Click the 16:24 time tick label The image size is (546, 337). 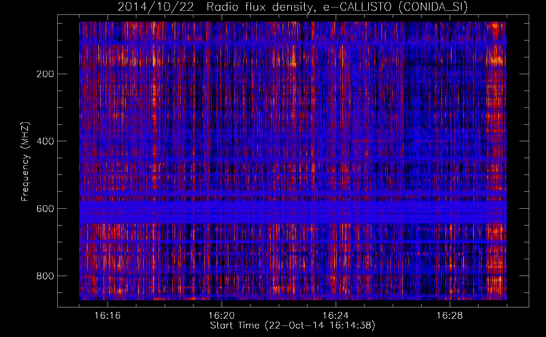point(336,316)
